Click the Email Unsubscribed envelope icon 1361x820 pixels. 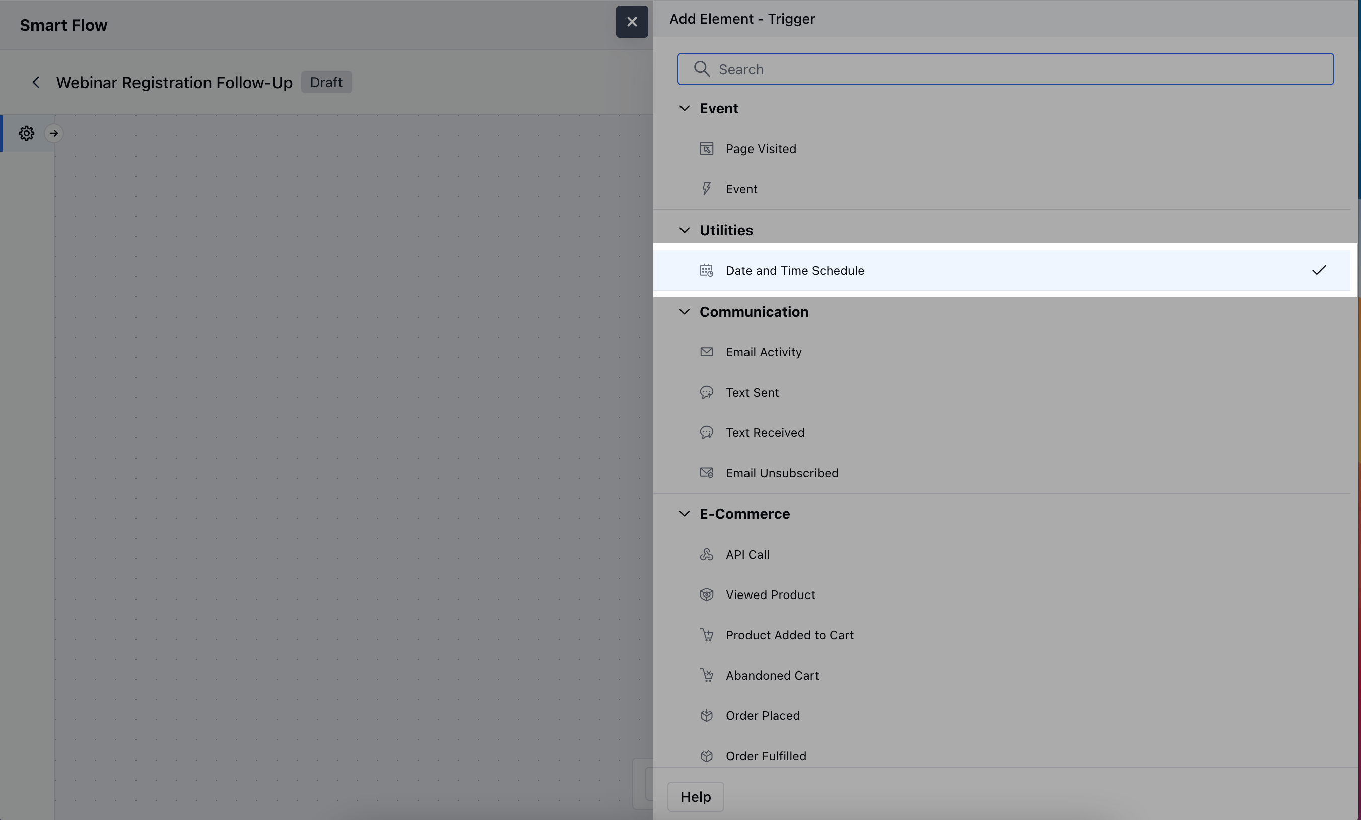(x=707, y=473)
